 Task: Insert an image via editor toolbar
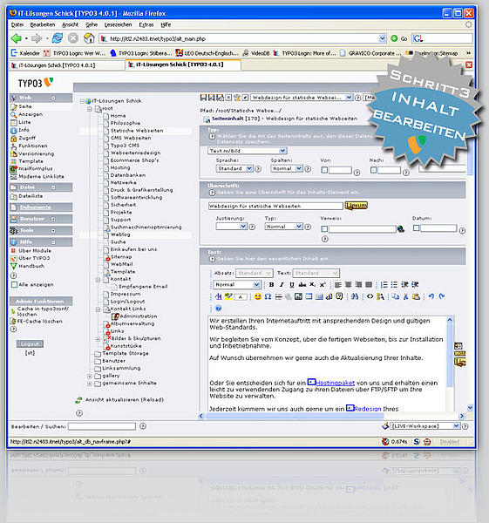tap(298, 296)
